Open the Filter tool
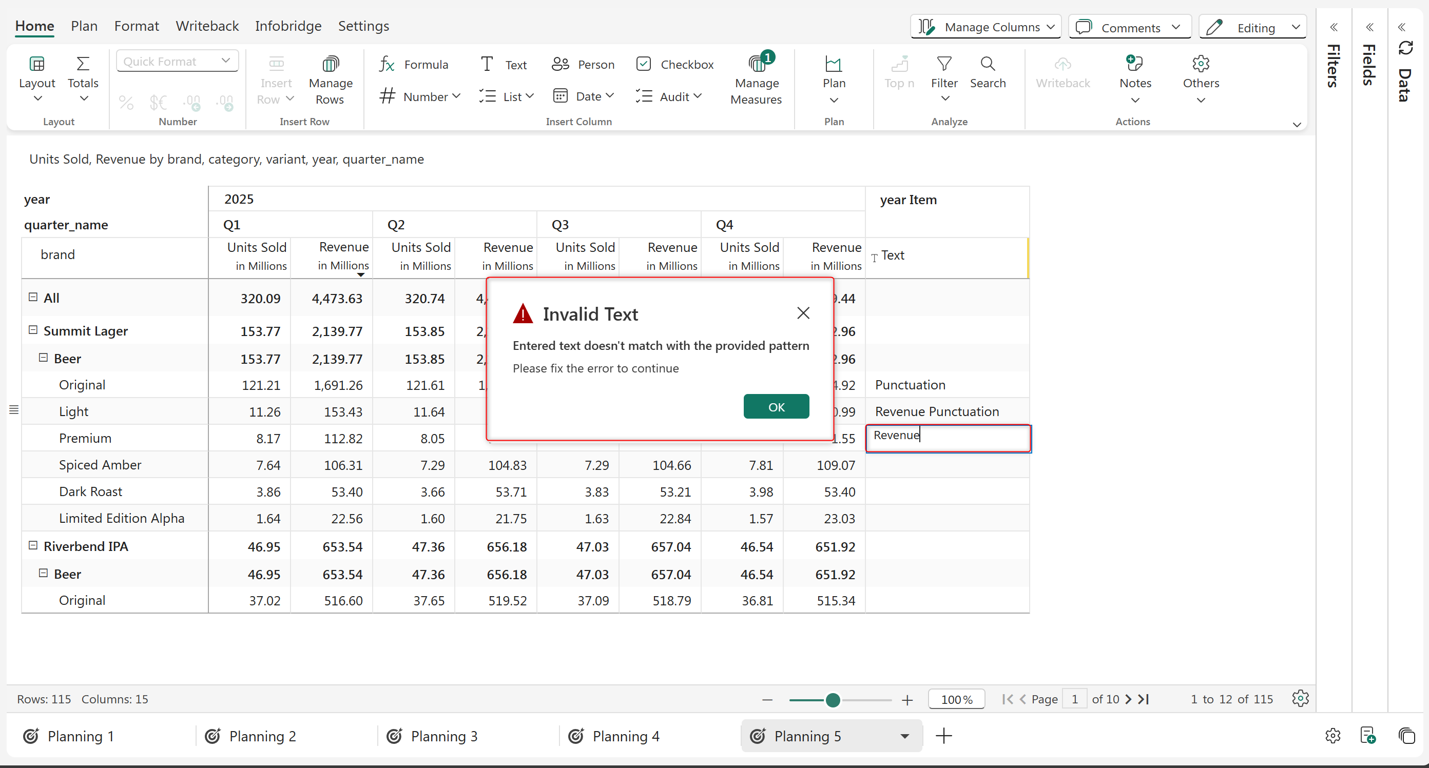Viewport: 1429px width, 768px height. pos(943,64)
